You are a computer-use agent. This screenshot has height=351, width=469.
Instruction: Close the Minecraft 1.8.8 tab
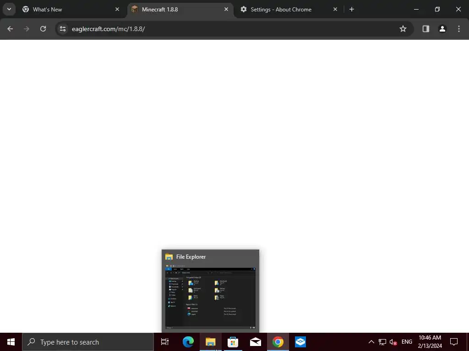226,9
